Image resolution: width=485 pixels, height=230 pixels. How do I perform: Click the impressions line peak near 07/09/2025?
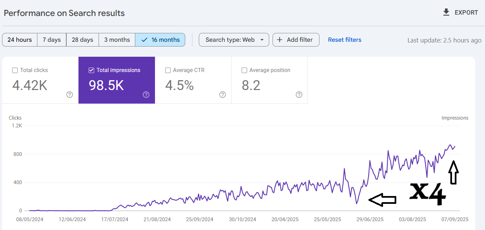[x=450, y=145]
